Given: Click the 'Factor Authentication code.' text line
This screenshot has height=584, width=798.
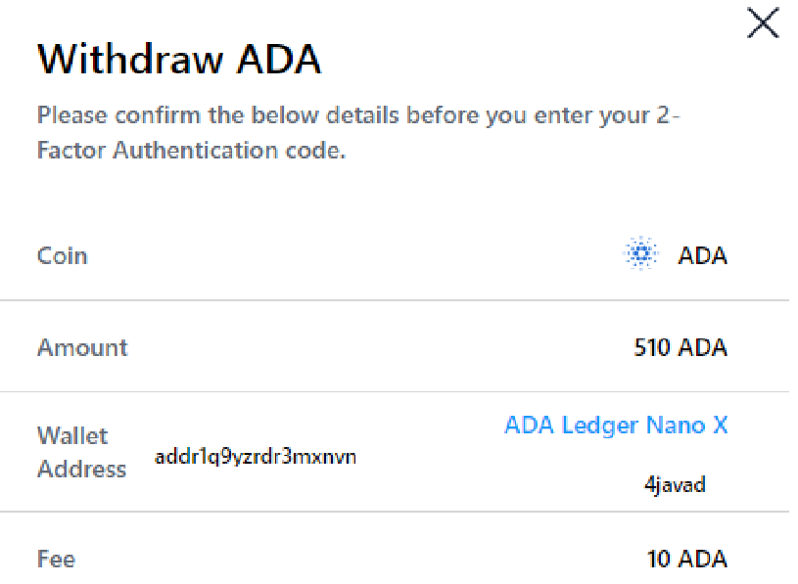Looking at the screenshot, I should coord(192,151).
